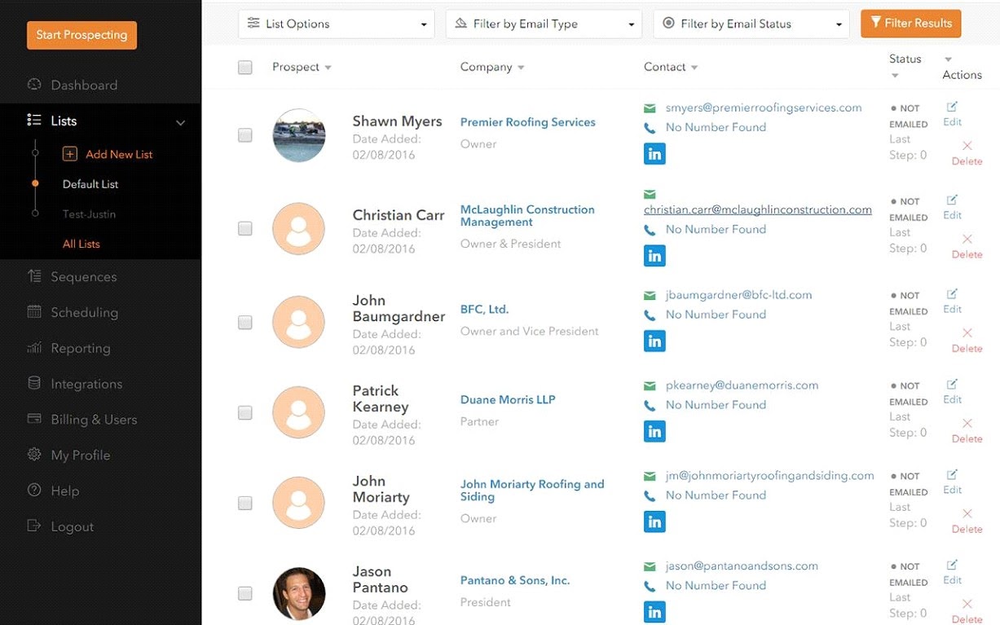Expand the Filter by Email Type dropdown
Viewport: 1000px width, 625px height.
pyautogui.click(x=543, y=24)
